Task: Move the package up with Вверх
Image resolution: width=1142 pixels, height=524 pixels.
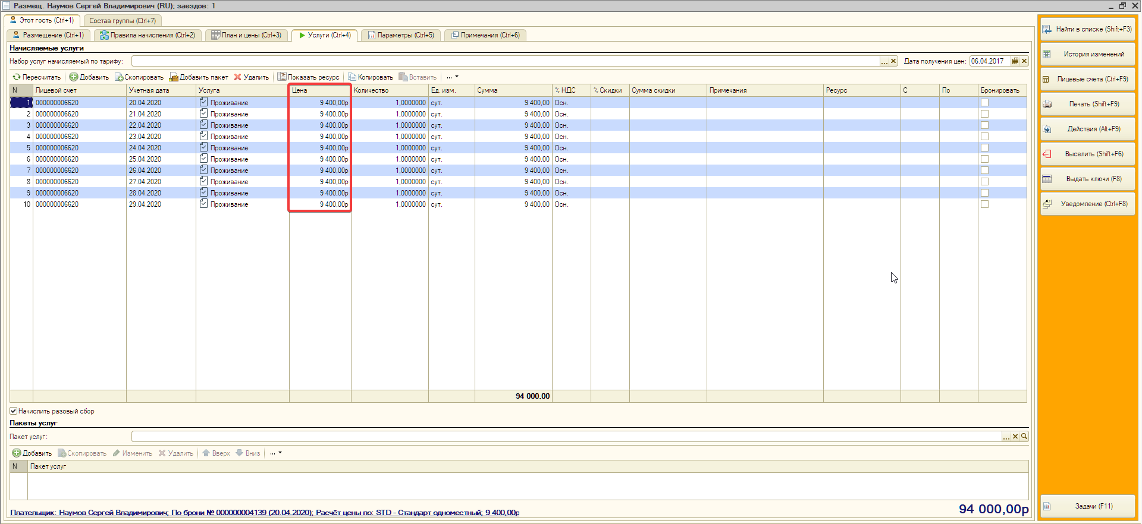Action: point(216,453)
